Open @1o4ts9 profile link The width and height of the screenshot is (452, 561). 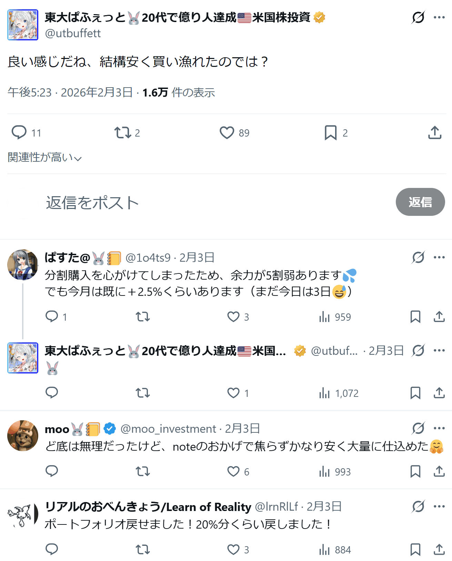click(x=148, y=258)
